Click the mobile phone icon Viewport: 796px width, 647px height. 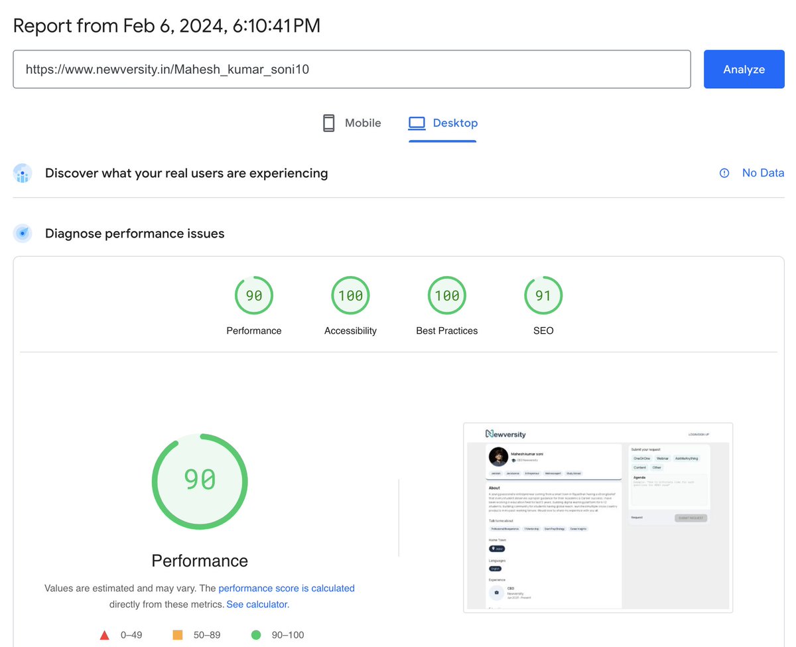(328, 123)
